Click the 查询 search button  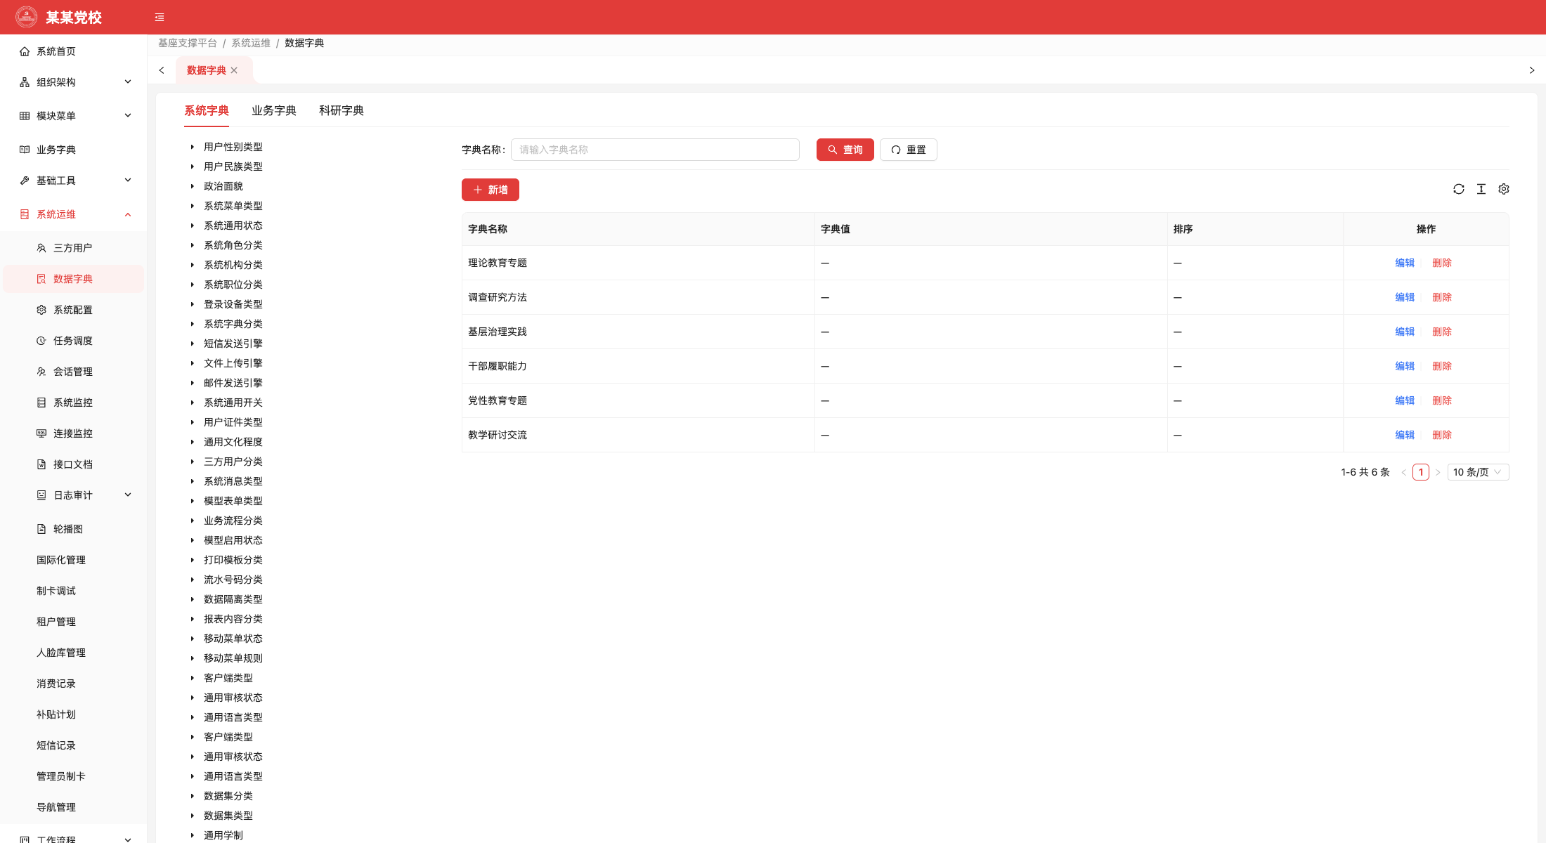(845, 150)
